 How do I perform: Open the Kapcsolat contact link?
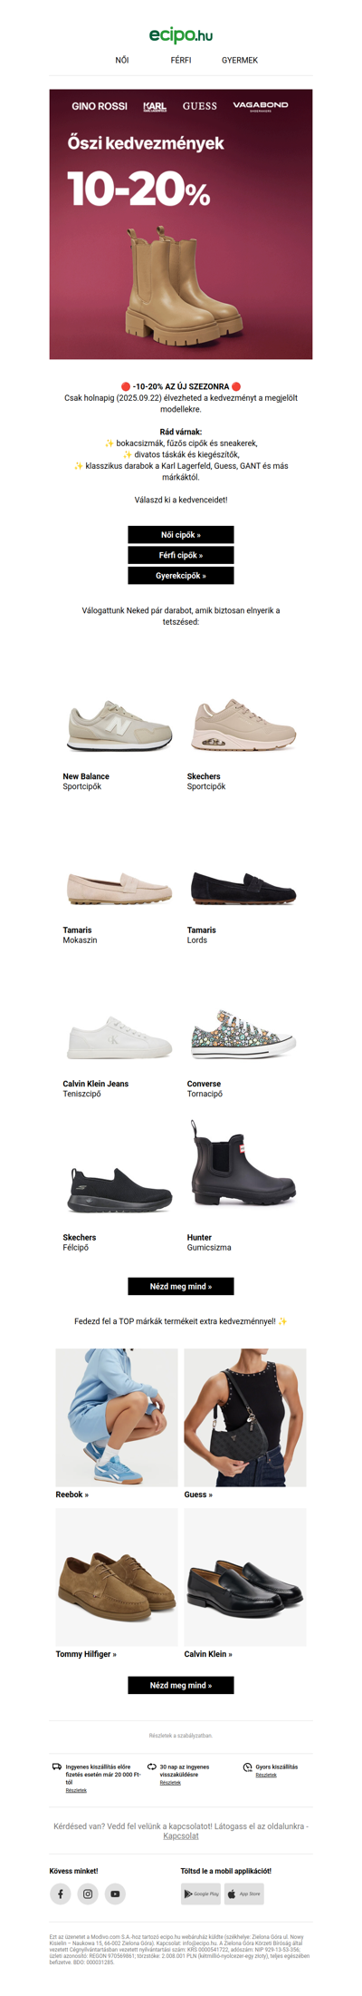181,1835
